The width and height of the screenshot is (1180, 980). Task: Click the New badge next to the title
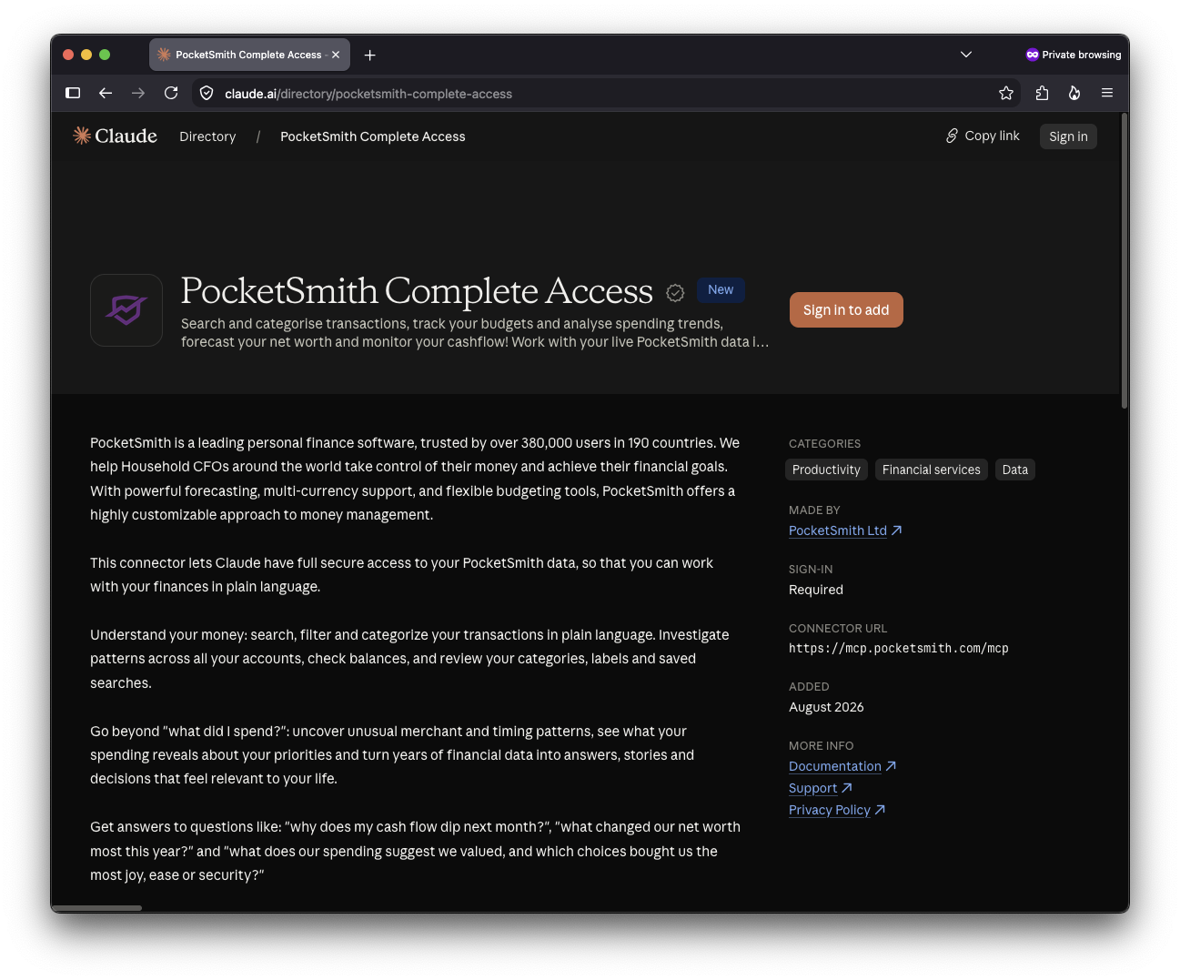click(721, 289)
